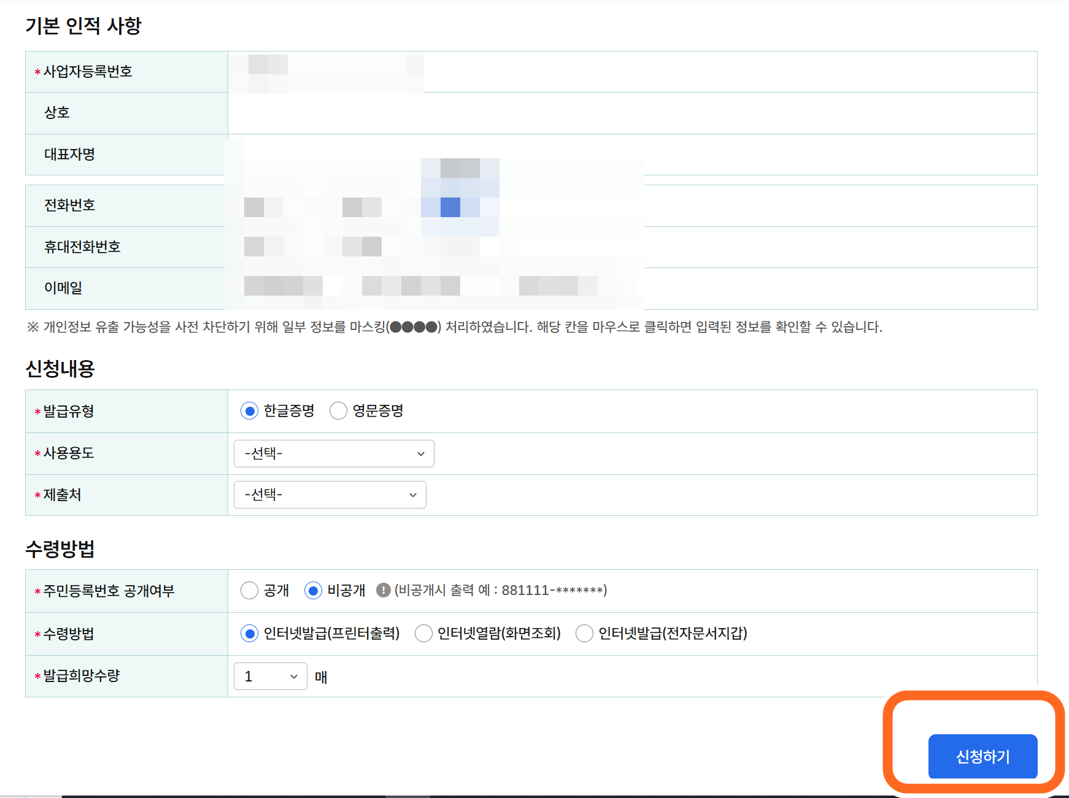The width and height of the screenshot is (1069, 798).
Task: Select the 비공개 radio button
Action: tap(314, 590)
